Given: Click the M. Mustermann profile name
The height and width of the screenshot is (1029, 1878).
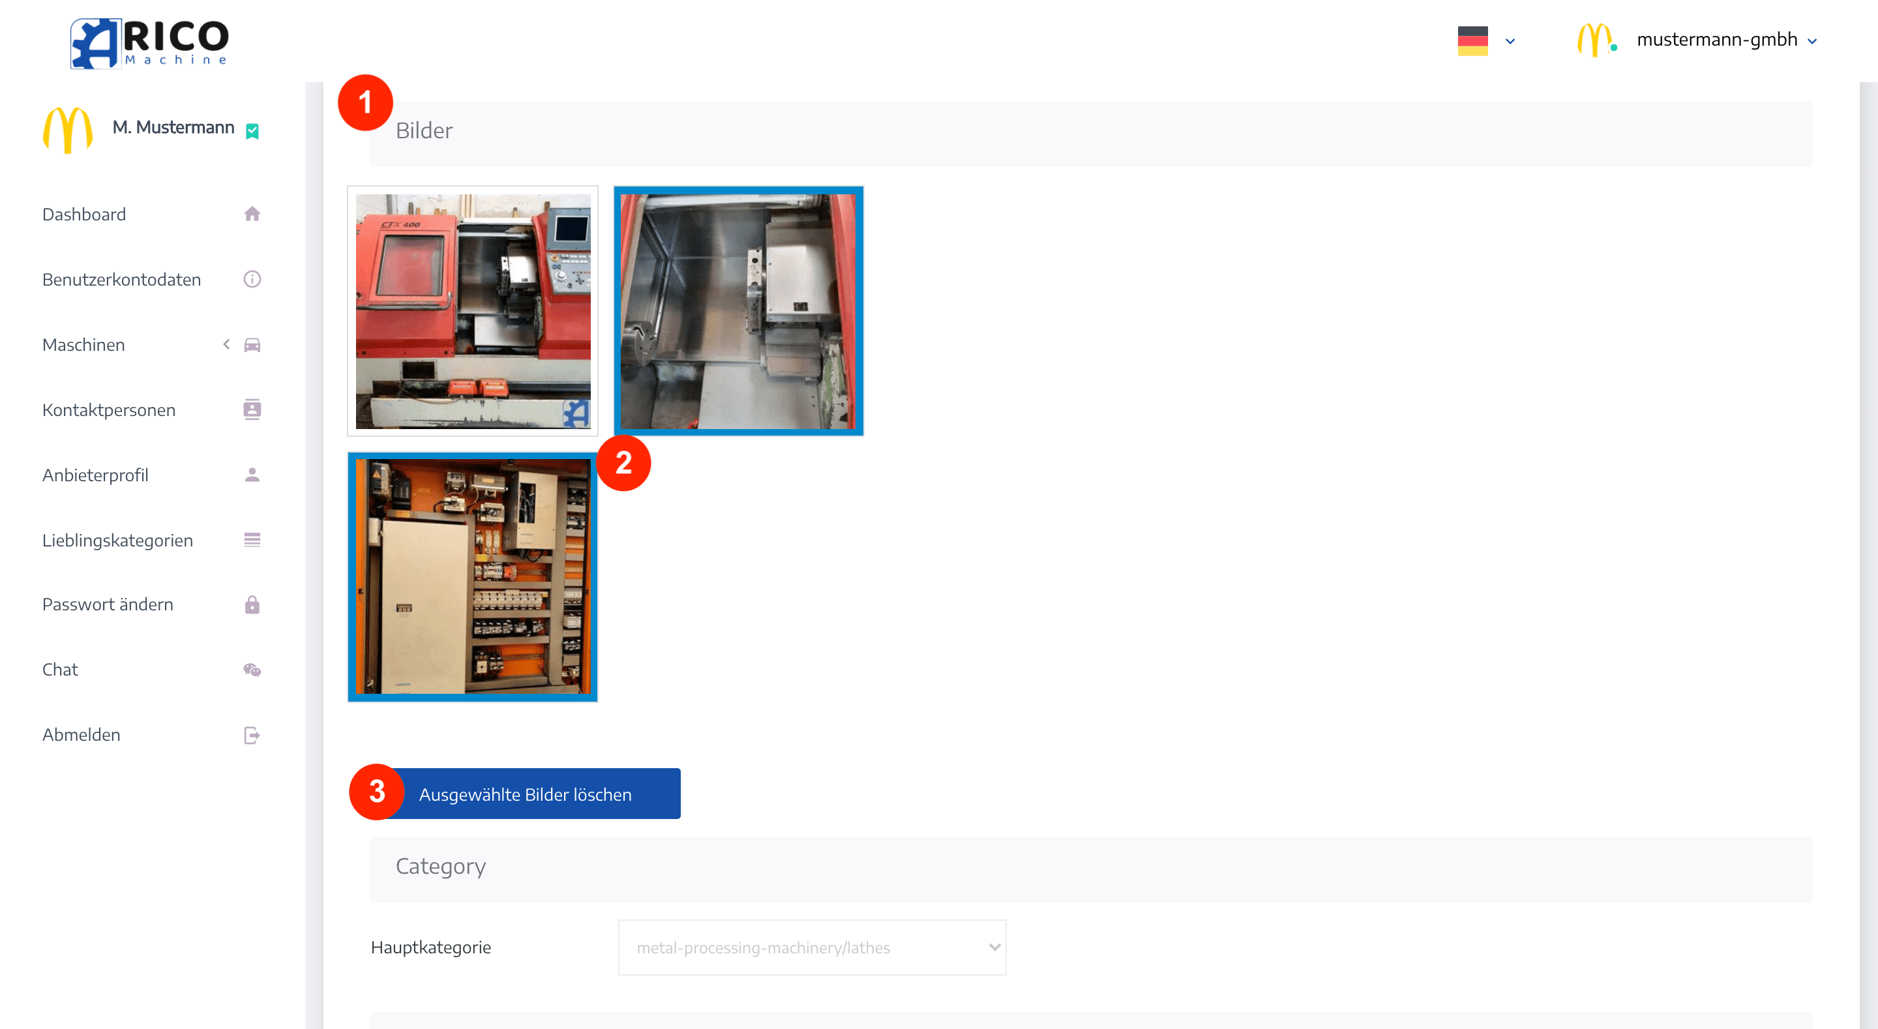Looking at the screenshot, I should pyautogui.click(x=173, y=128).
